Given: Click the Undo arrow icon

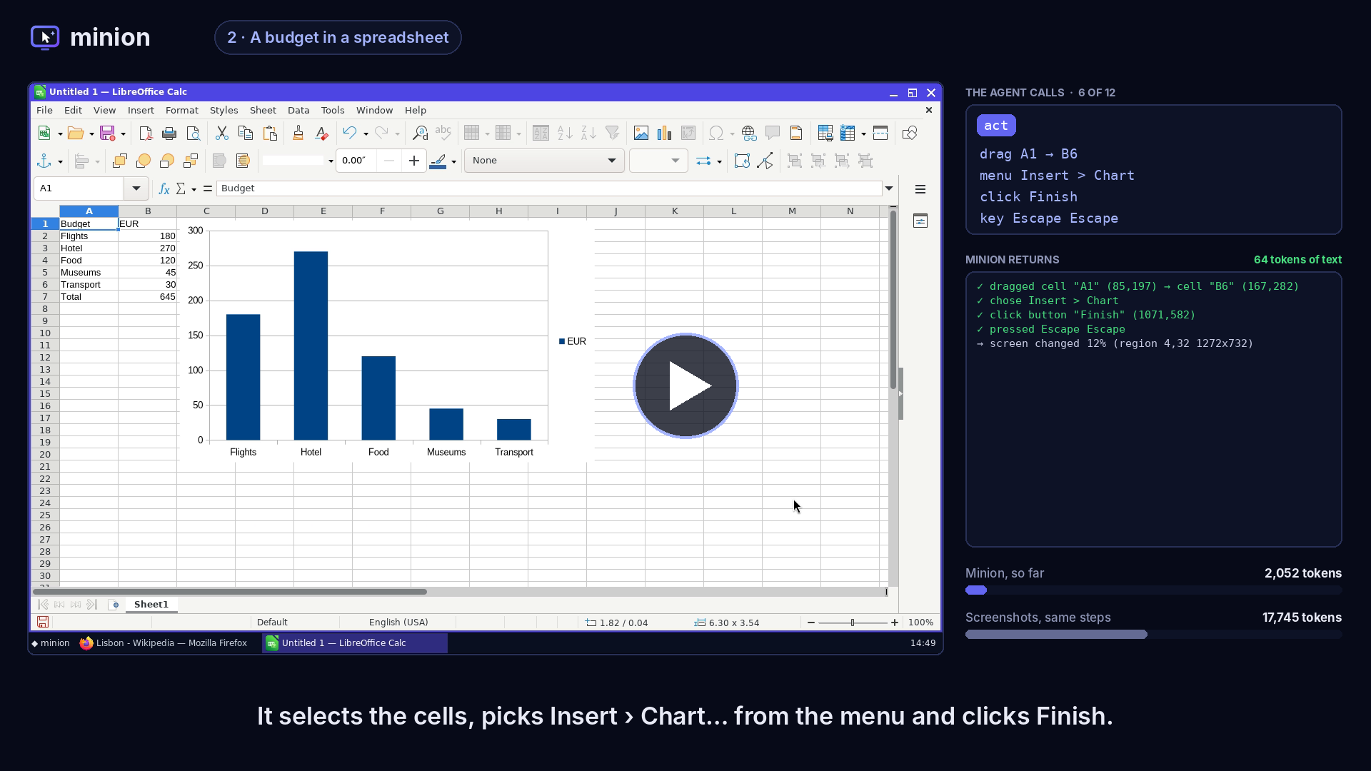Looking at the screenshot, I should coord(349,133).
